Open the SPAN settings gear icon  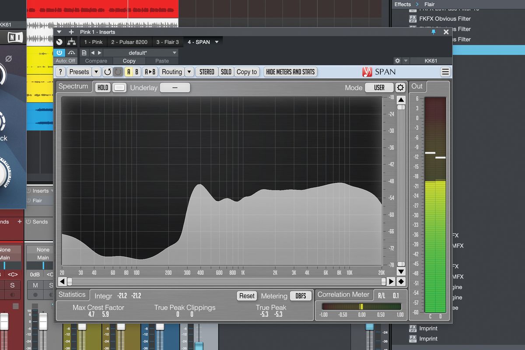point(400,87)
